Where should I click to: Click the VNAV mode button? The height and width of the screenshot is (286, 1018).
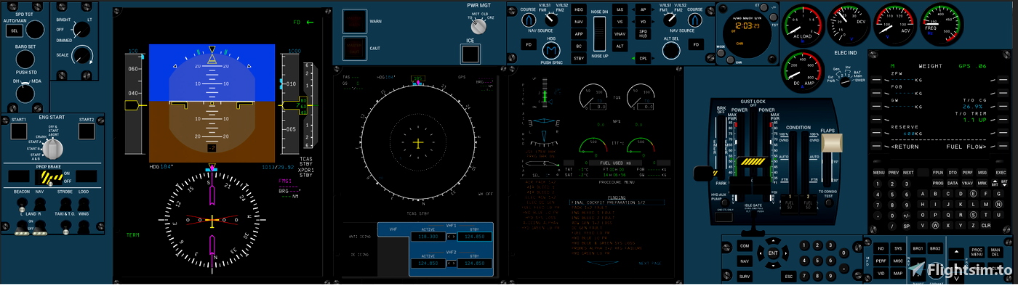[x=620, y=34]
